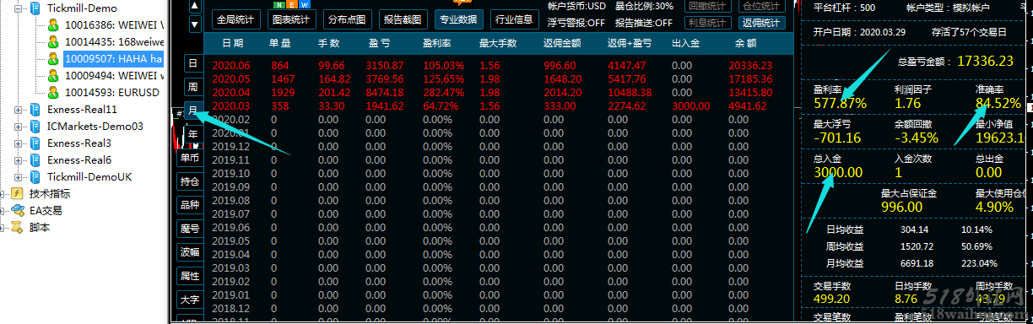The width and height of the screenshot is (1033, 324).
Task: Open 行业信息 industry info
Action: (x=514, y=19)
